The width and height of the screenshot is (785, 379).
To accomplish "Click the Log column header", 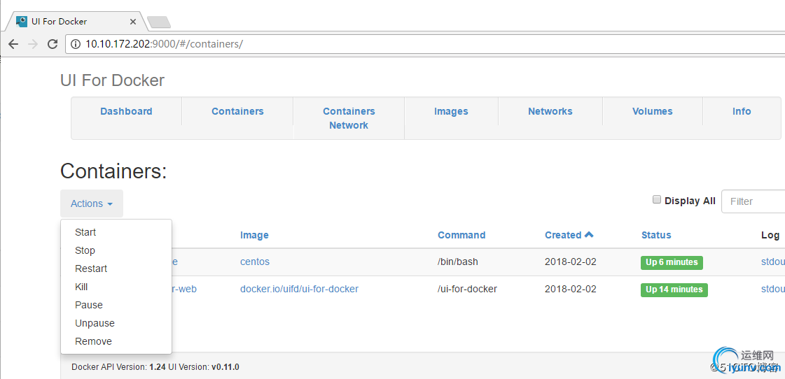I will click(770, 235).
